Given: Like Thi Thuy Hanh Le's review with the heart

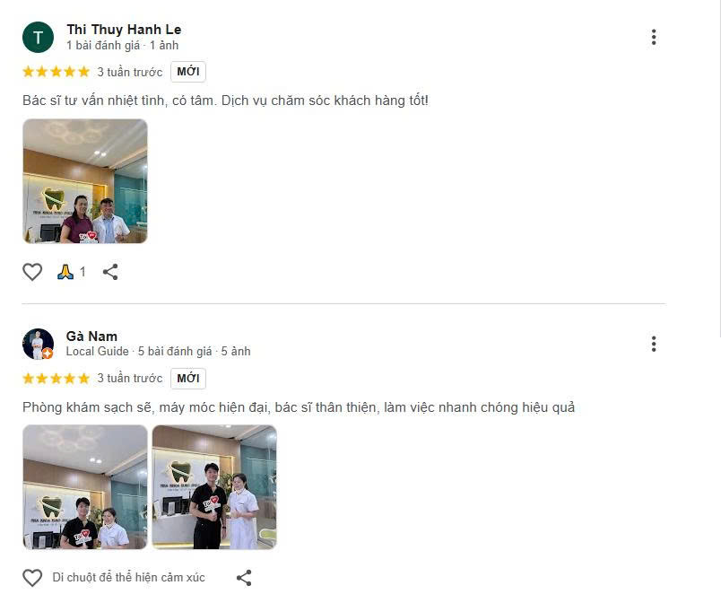Looking at the screenshot, I should point(32,272).
